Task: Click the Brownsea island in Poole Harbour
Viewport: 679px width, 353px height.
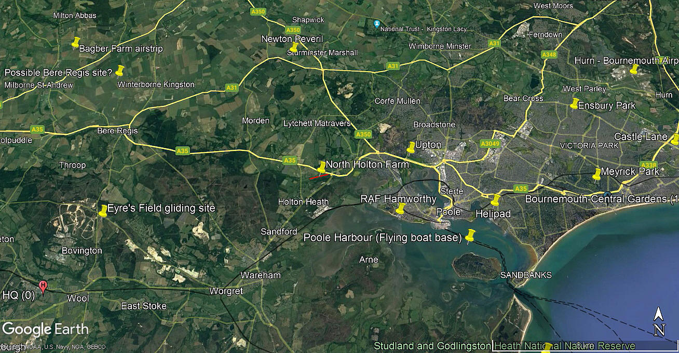Action: [x=477, y=266]
